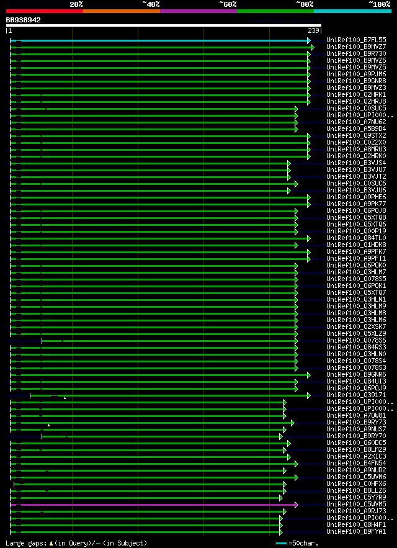The height and width of the screenshot is (548, 397).
Task: Select the UniRef100_Q078S6 label
Action: (x=356, y=340)
